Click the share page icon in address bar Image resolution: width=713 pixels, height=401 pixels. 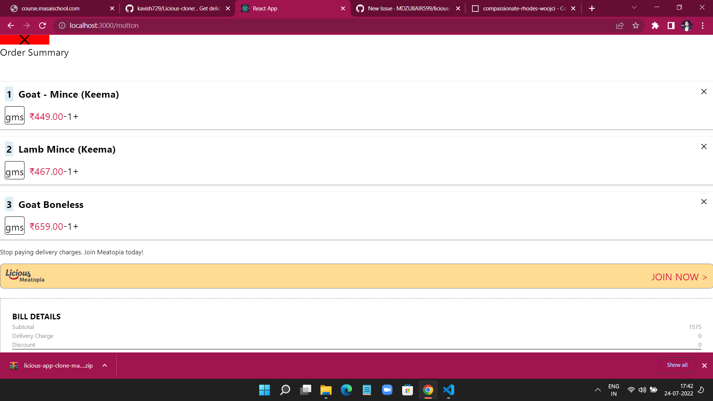[x=620, y=26]
